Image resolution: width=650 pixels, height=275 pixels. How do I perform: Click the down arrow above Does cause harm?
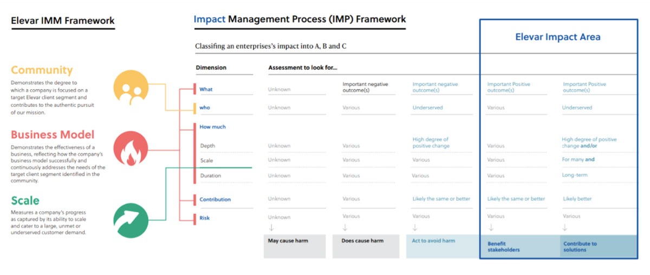click(345, 227)
